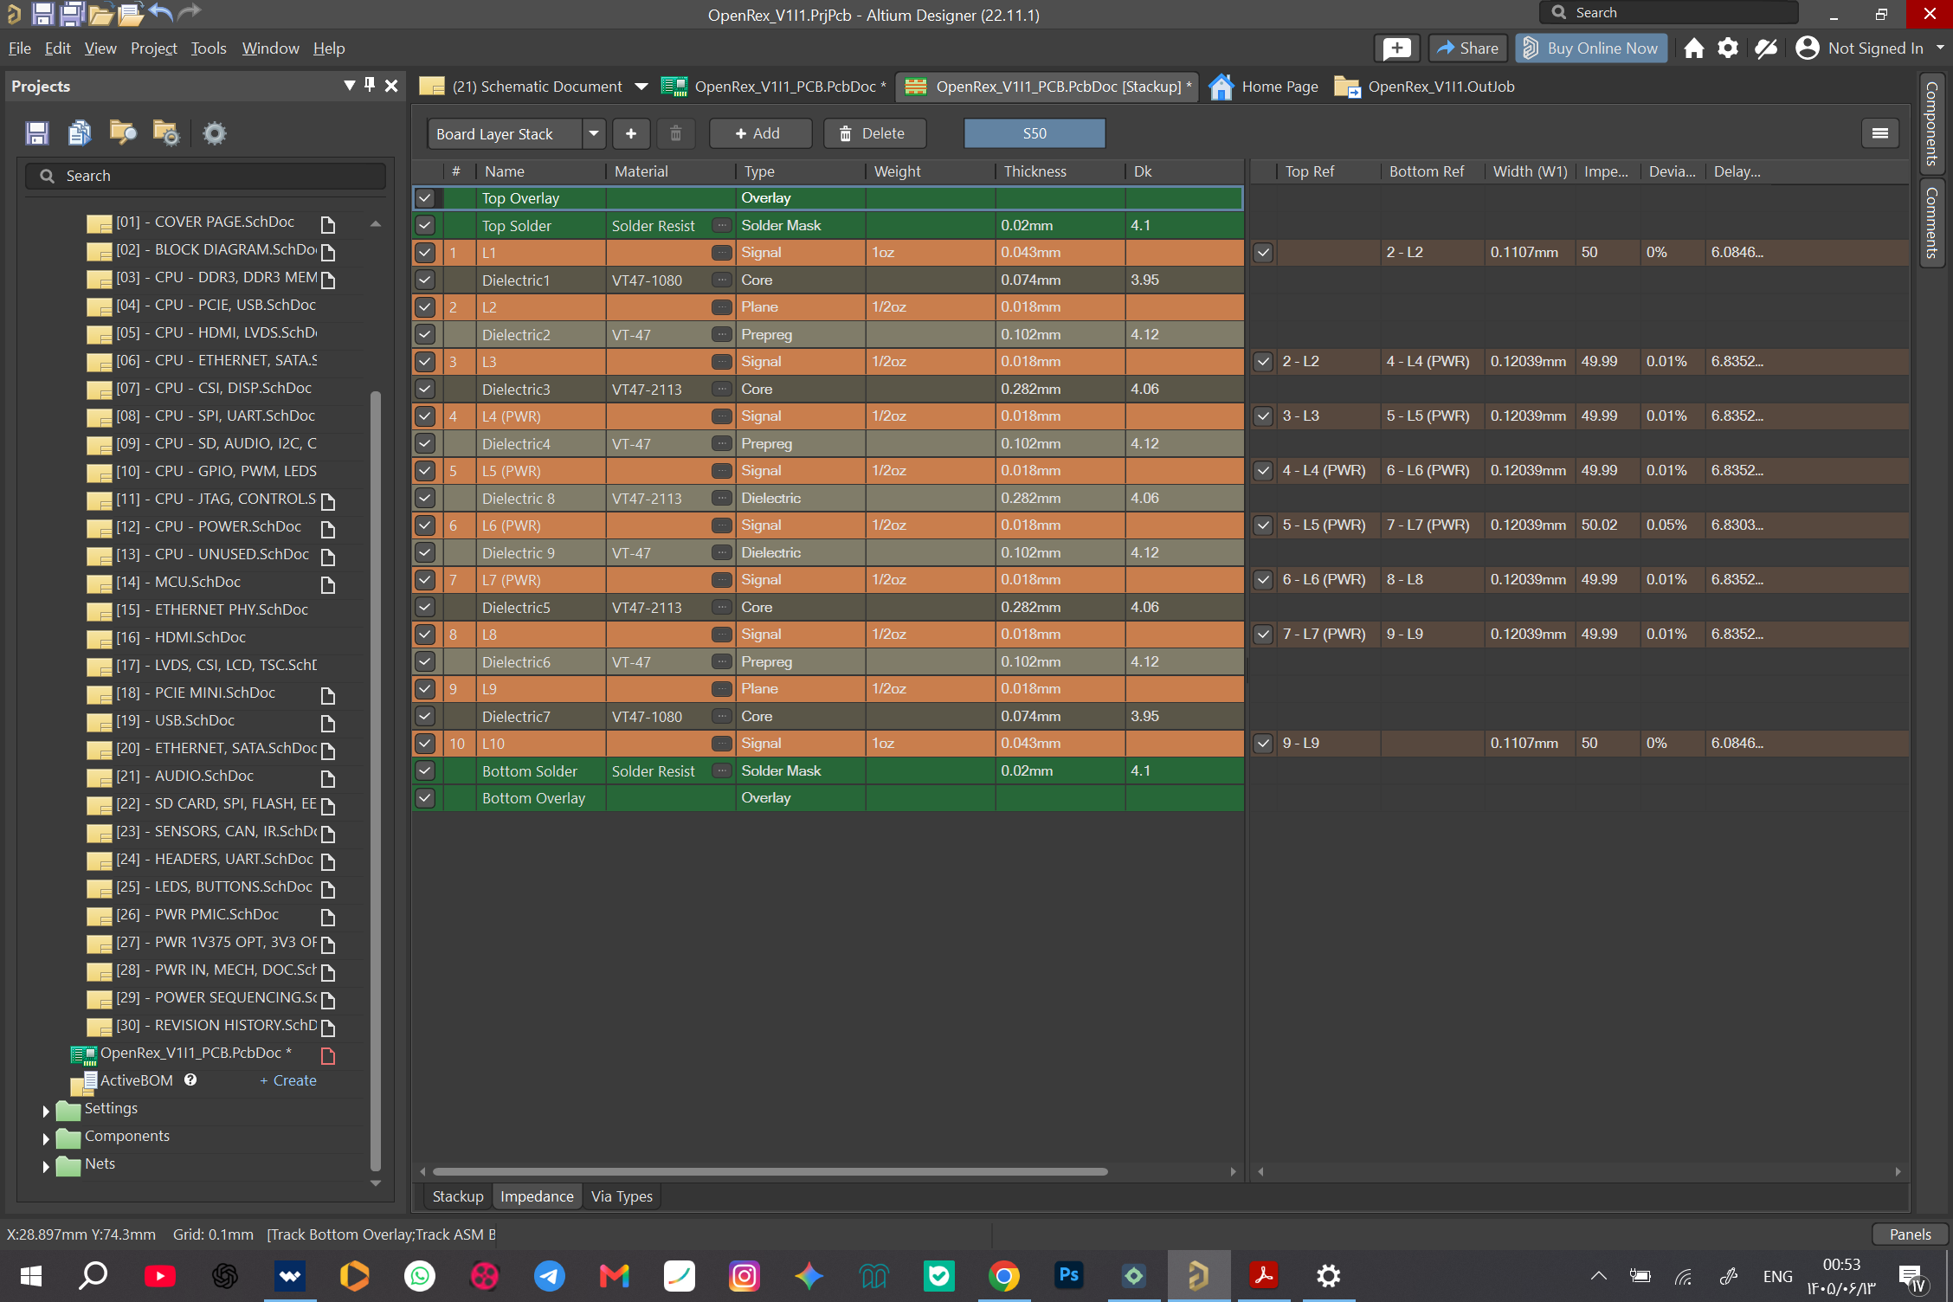Screen dimensions: 1953x1302
Task: Click the notifications speech-bubble icon beside Share
Action: click(x=1396, y=48)
